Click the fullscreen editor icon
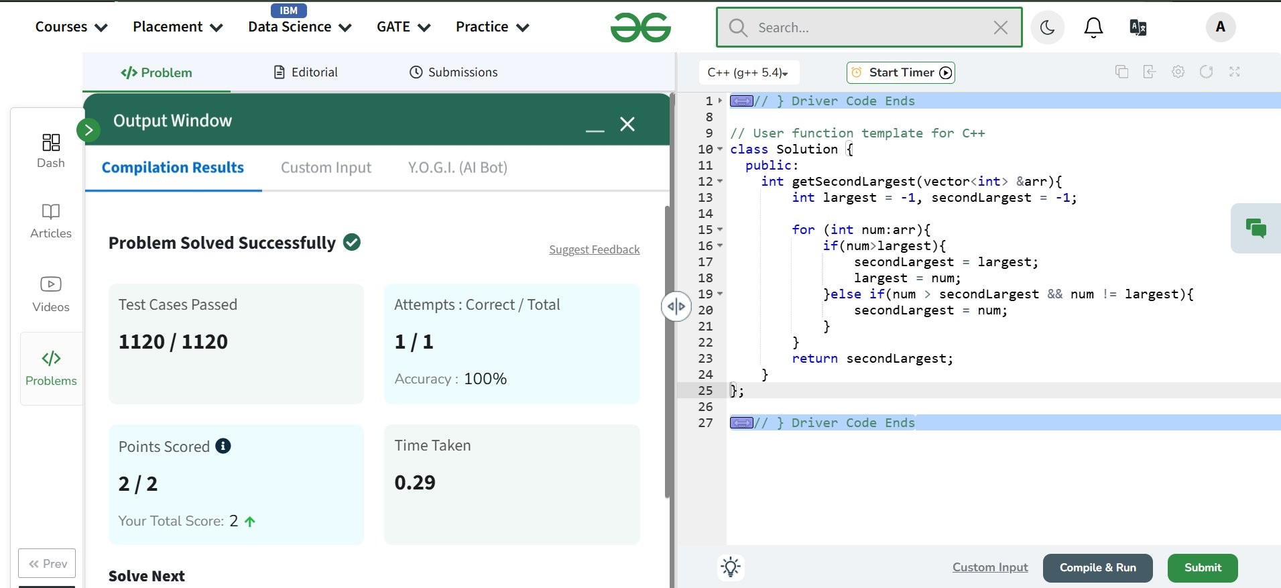Viewport: 1281px width, 588px height. 1234,72
